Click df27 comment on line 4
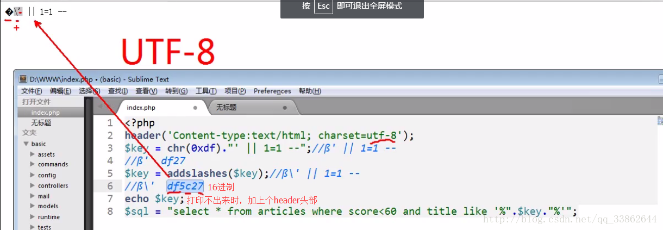Viewport: 663px width, 230px height. point(173,161)
